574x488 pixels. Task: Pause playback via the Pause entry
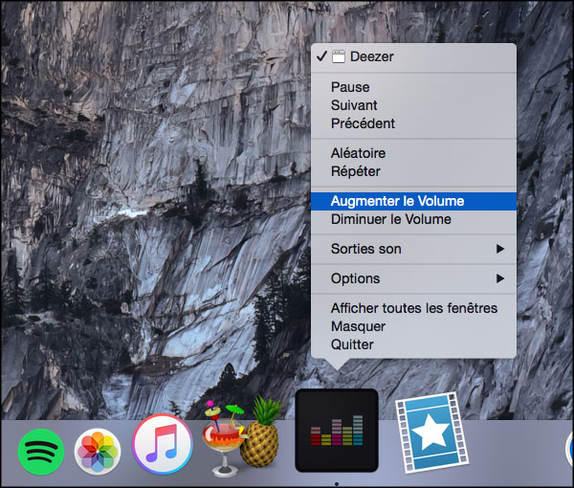350,87
